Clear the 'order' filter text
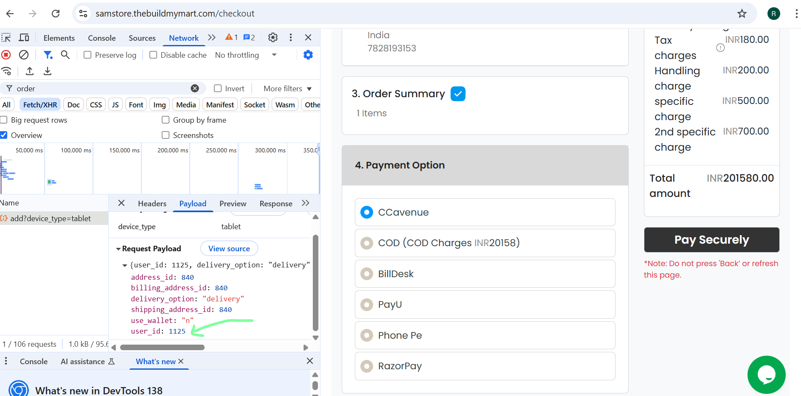801x396 pixels. 195,88
